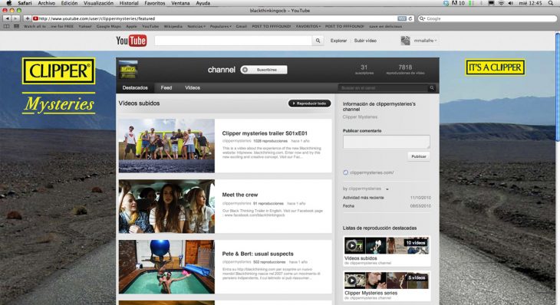Open the clippermysteries.com/ link

point(372,172)
